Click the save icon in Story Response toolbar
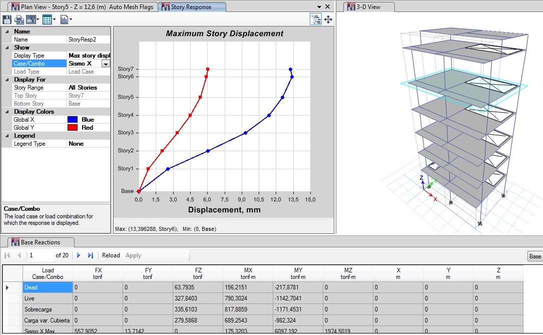This screenshot has width=543, height=335. click(x=7, y=20)
